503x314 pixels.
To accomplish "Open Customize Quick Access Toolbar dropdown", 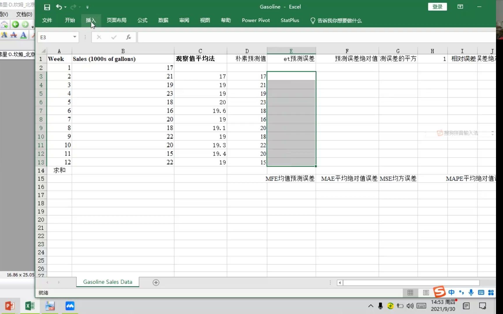I will coord(87,7).
